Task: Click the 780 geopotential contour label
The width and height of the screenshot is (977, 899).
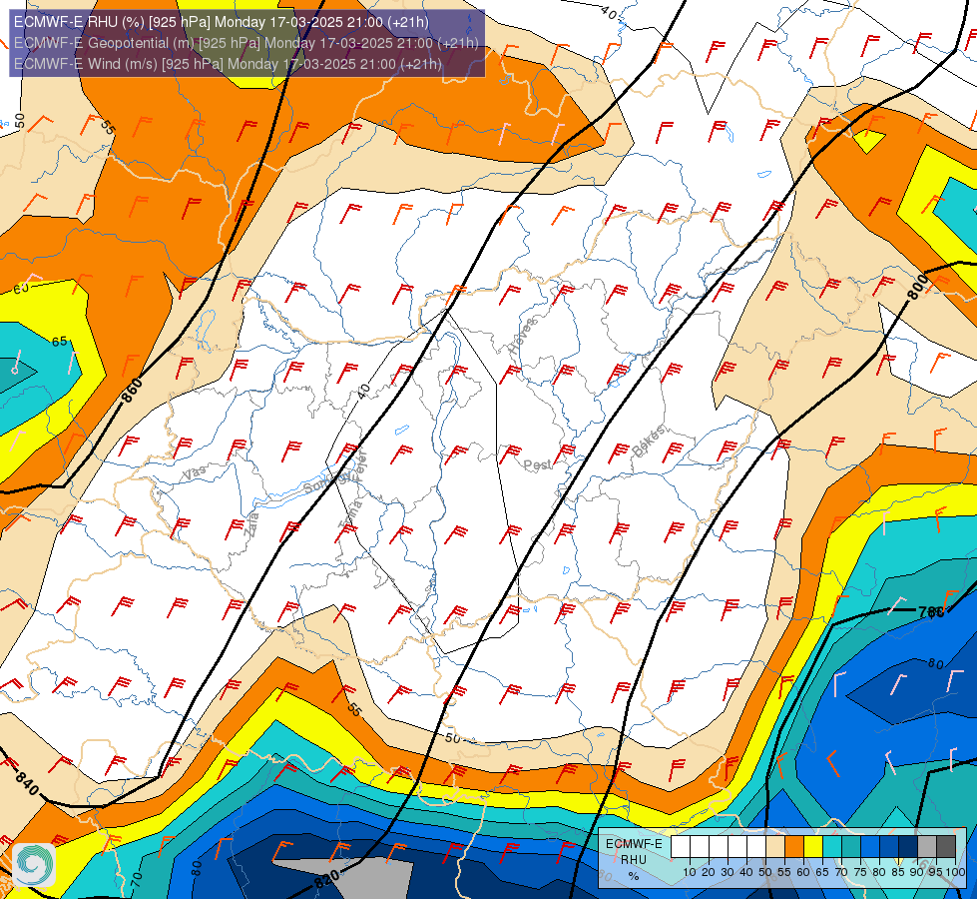Action: click(x=931, y=612)
